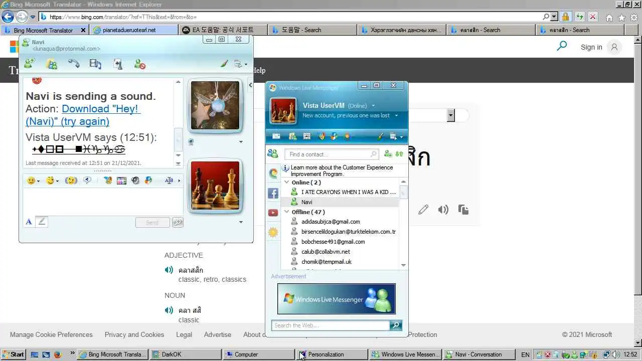This screenshot has height=361, width=642.
Task: Click the invite someone icon in Navi conversation
Action: pos(30,64)
